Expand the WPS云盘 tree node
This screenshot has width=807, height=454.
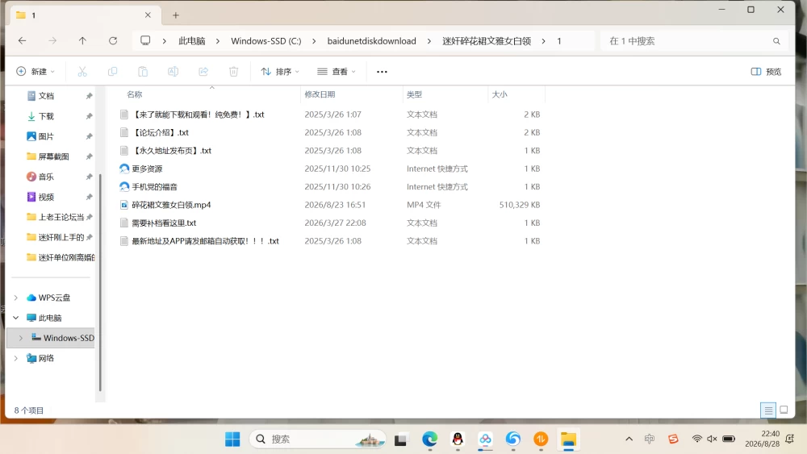tap(16, 298)
